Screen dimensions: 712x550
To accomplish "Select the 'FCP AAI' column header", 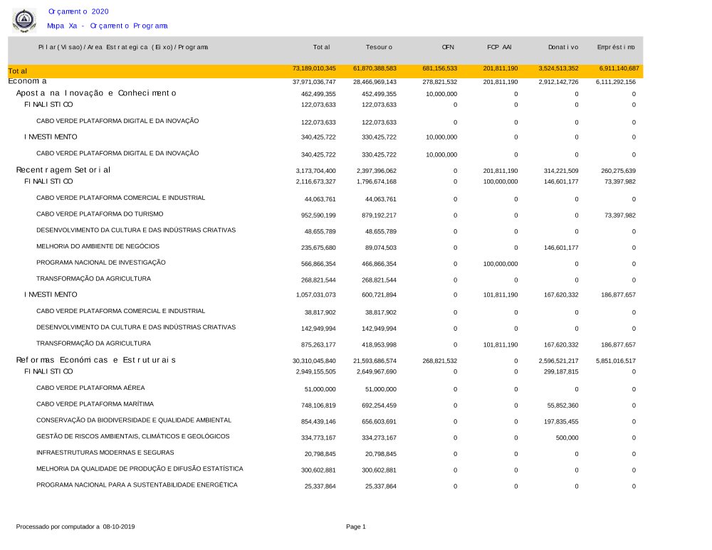I will (x=499, y=47).
